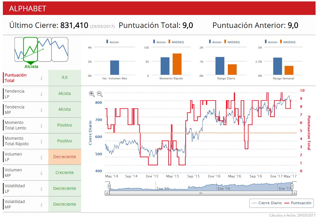
Task: Click the blue Accion bar in Rango Diario
Action: pos(220,66)
